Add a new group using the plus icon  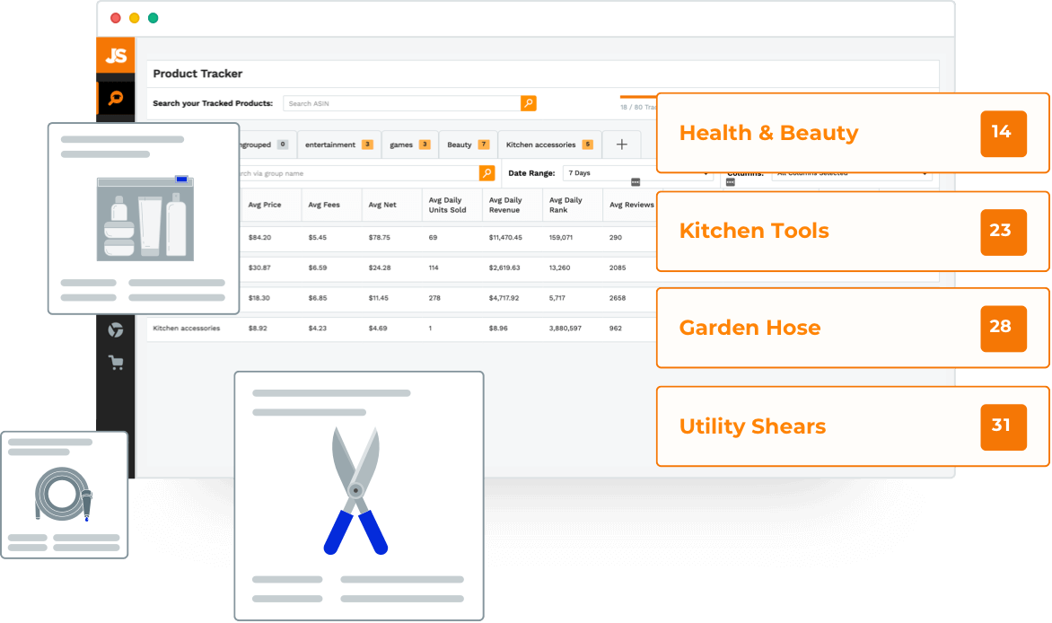(620, 144)
